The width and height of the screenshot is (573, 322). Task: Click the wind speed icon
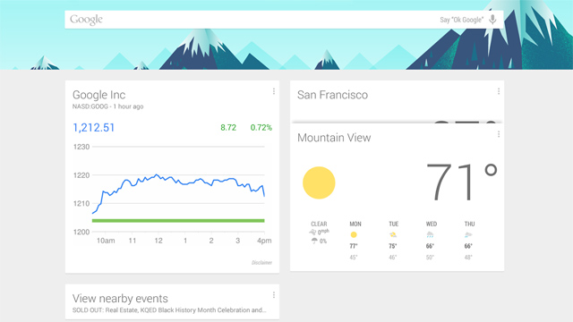[x=312, y=233]
